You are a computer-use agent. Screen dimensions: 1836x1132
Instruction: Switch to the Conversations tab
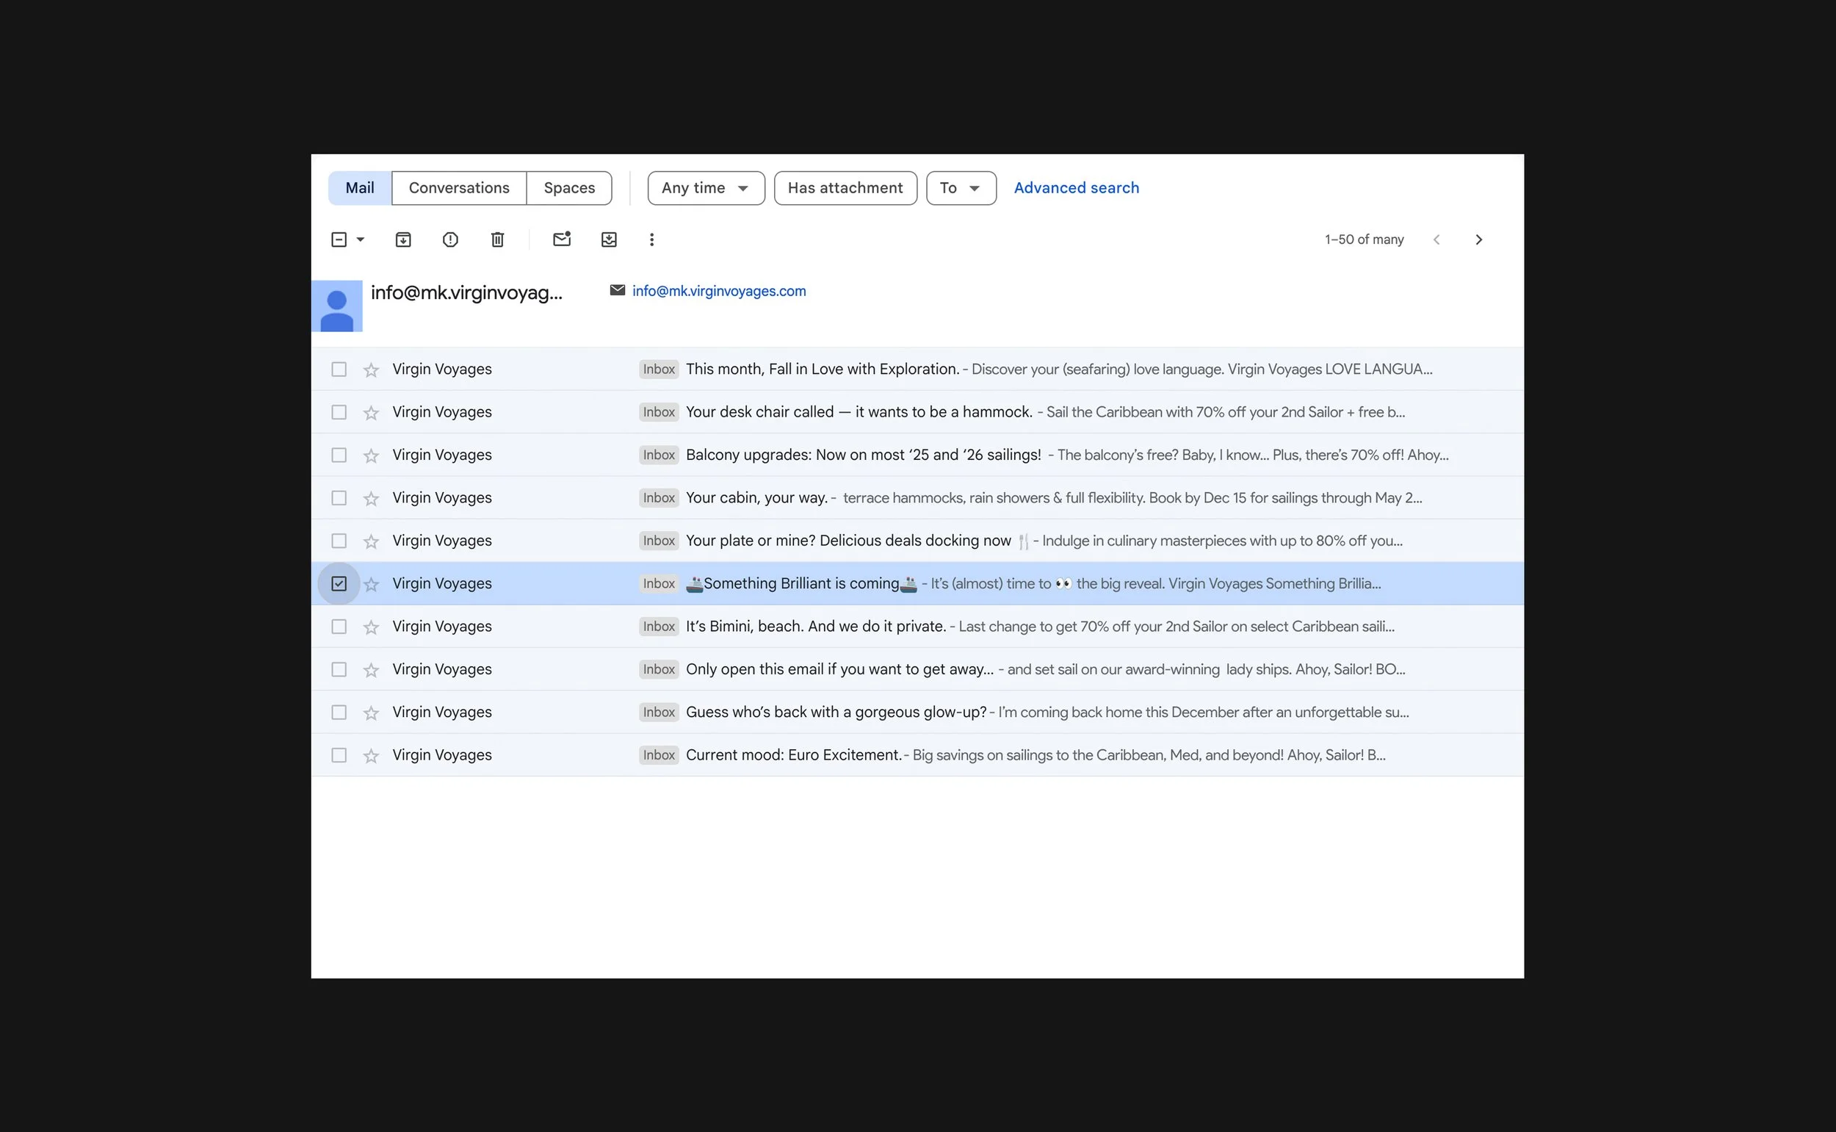(x=459, y=188)
